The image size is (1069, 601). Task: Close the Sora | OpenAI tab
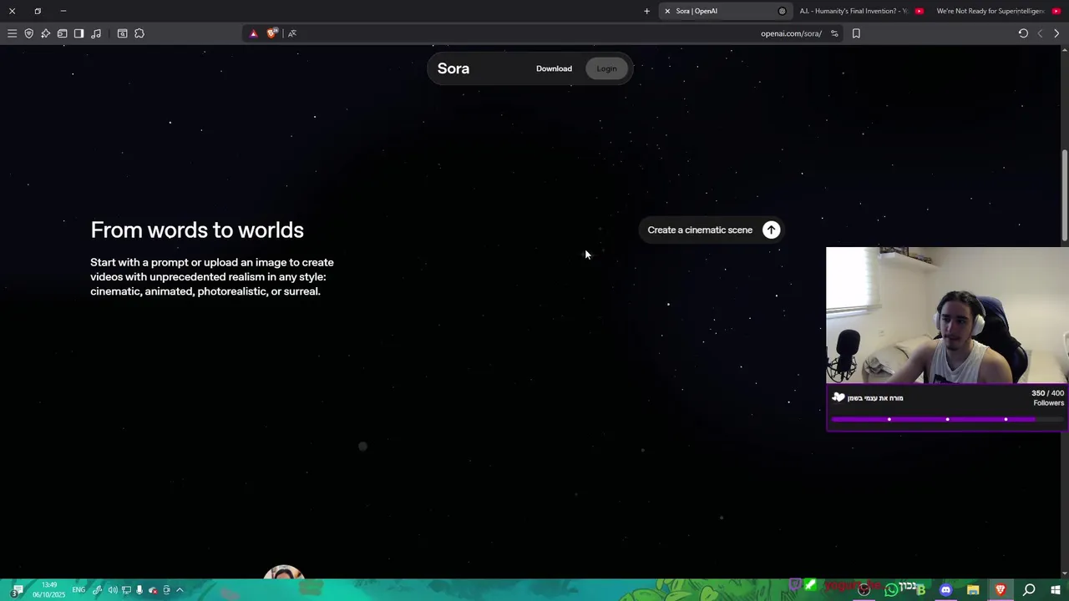[667, 11]
